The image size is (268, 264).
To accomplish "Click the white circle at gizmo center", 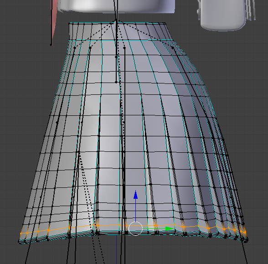I will tap(135, 228).
